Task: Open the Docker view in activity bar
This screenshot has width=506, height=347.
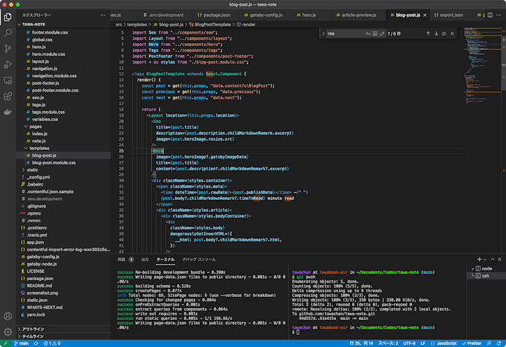Action: (7, 112)
